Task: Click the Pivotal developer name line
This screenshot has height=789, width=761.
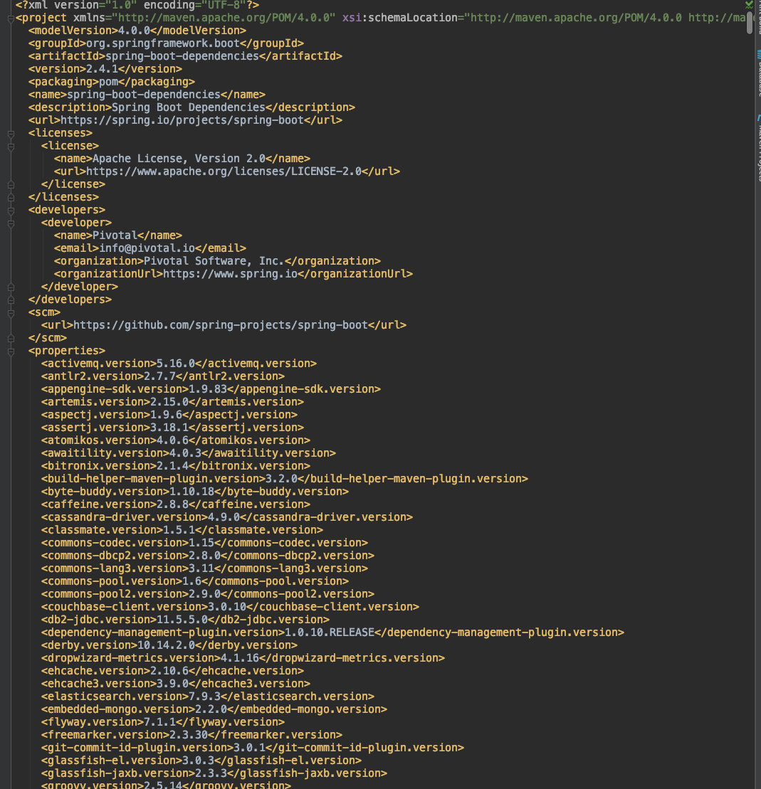Action: point(118,235)
